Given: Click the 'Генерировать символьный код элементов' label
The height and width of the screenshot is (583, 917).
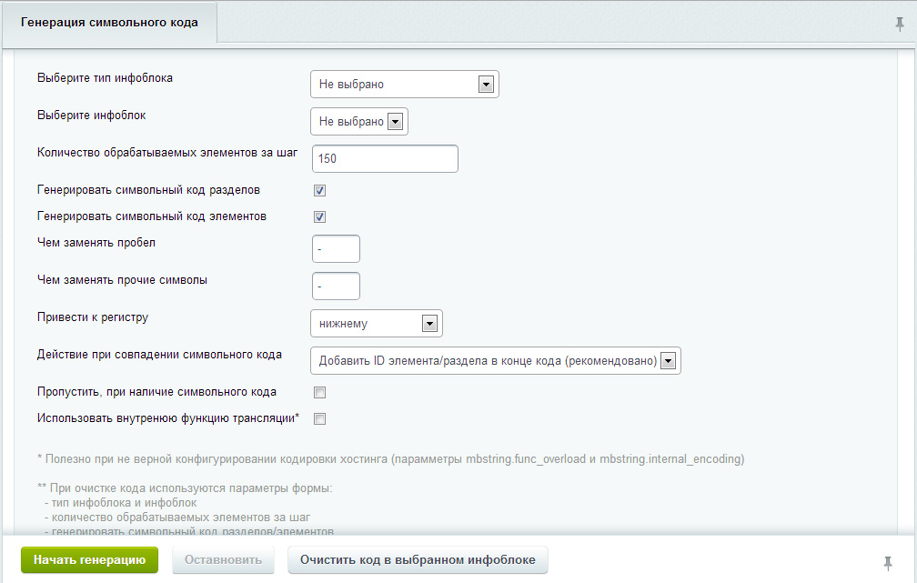Looking at the screenshot, I should (x=152, y=217).
